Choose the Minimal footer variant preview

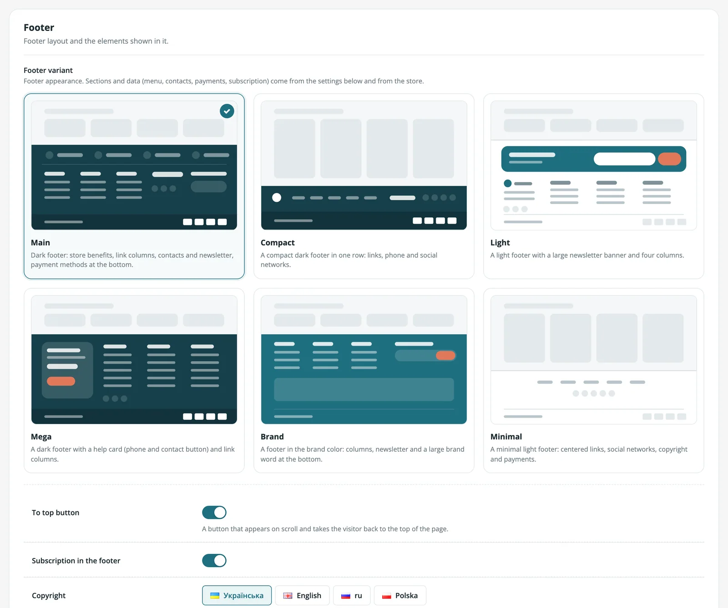tap(593, 360)
